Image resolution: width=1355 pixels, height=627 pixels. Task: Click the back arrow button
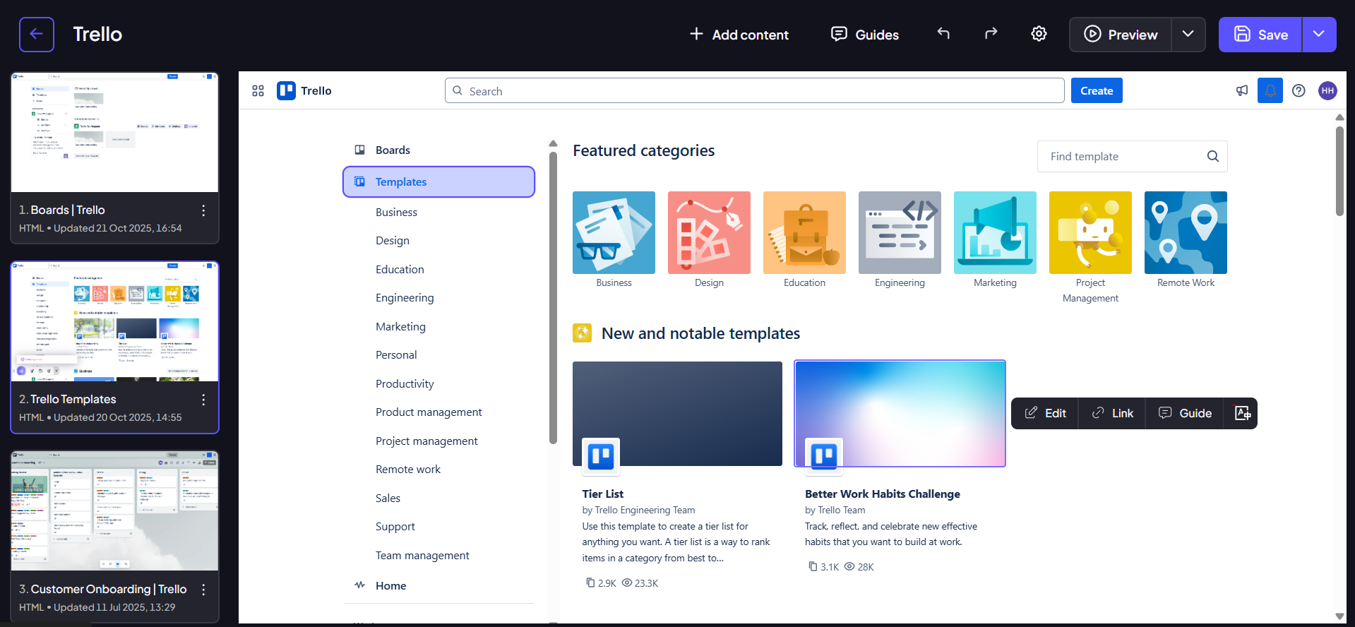(x=37, y=34)
